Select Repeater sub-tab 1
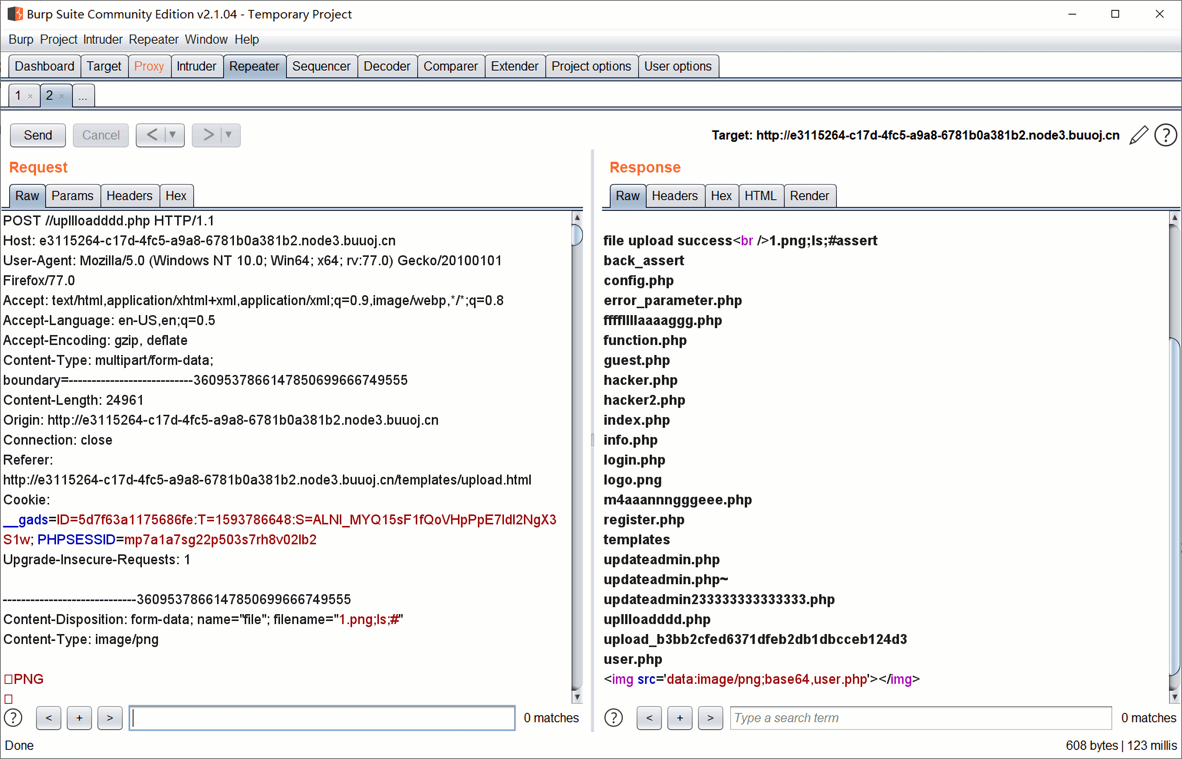The image size is (1182, 759). (18, 95)
